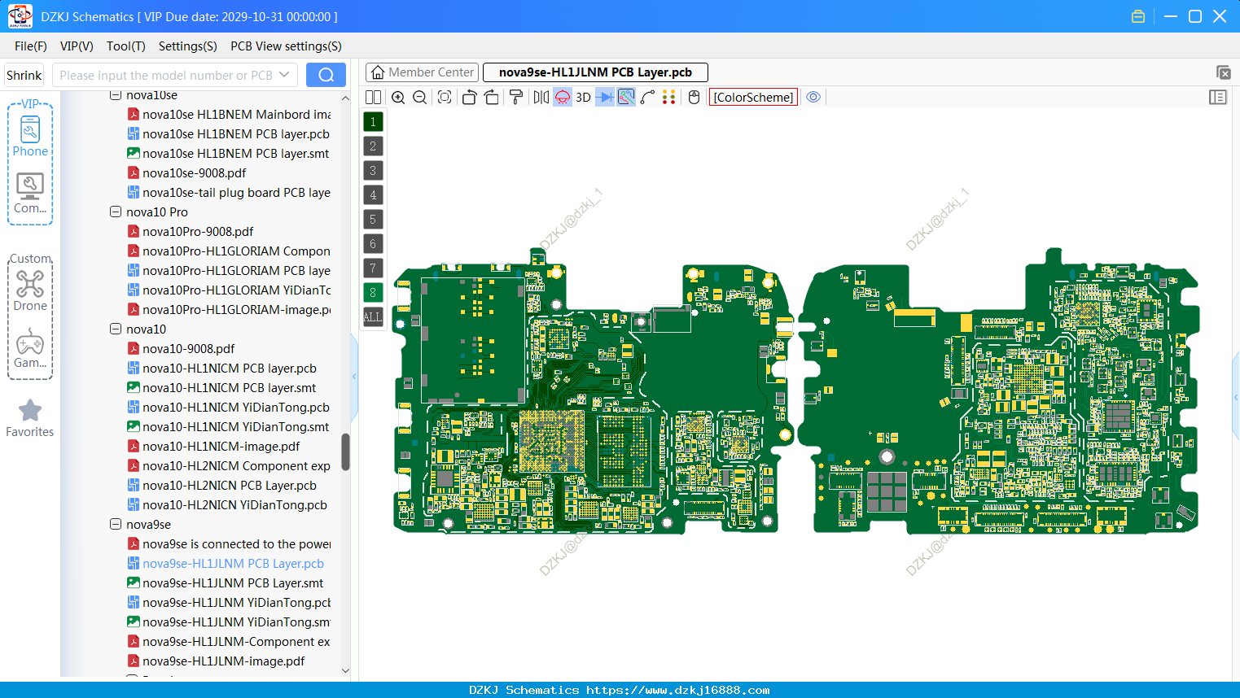Click the Shrink button
Screen dimensions: 1240x698
(x=24, y=75)
